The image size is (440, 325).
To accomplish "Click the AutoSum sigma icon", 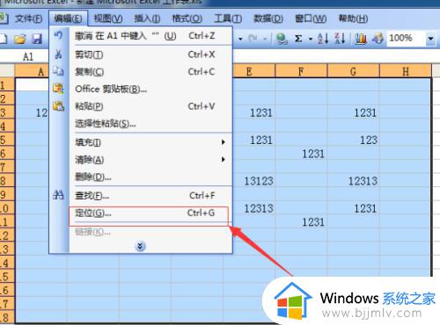I will [298, 39].
